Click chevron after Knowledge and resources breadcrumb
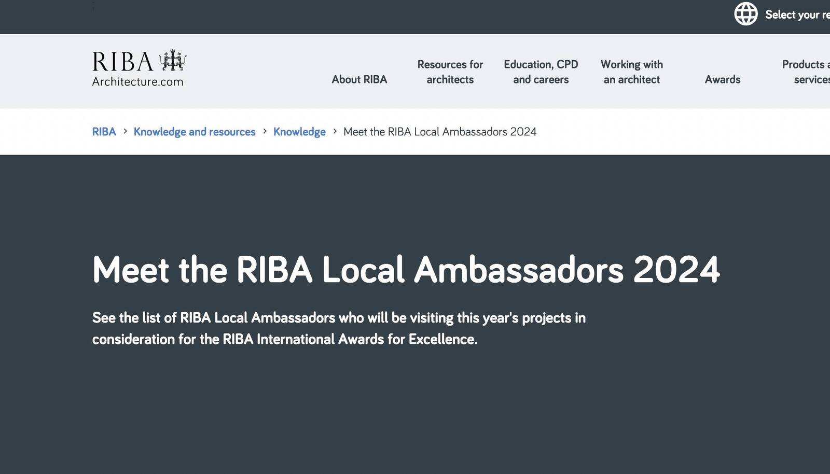Viewport: 830px width, 474px height. click(x=265, y=131)
